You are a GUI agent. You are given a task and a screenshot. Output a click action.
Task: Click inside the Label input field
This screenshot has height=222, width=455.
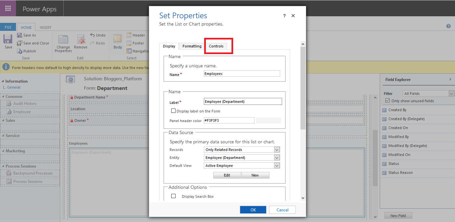(x=242, y=101)
